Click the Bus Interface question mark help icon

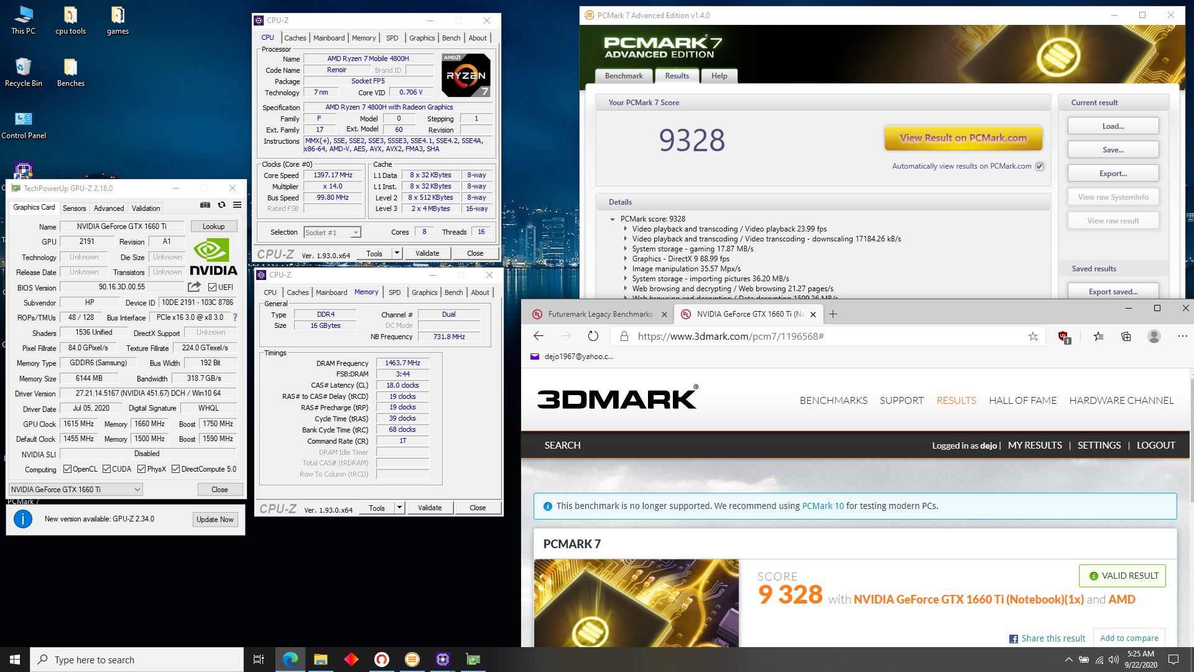click(235, 317)
